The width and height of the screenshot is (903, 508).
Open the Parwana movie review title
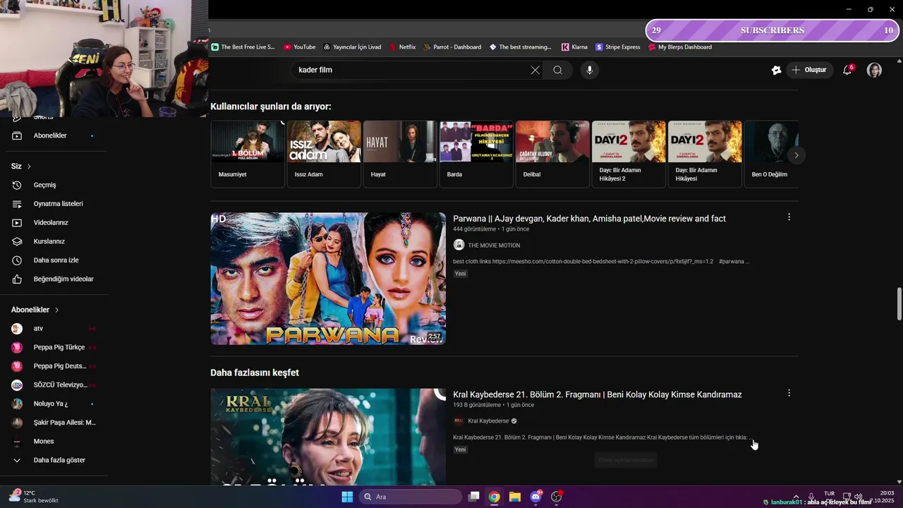[589, 219]
